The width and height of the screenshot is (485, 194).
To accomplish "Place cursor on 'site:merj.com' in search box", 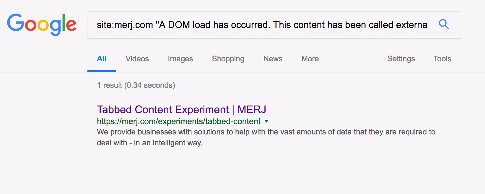I will click(x=125, y=25).
